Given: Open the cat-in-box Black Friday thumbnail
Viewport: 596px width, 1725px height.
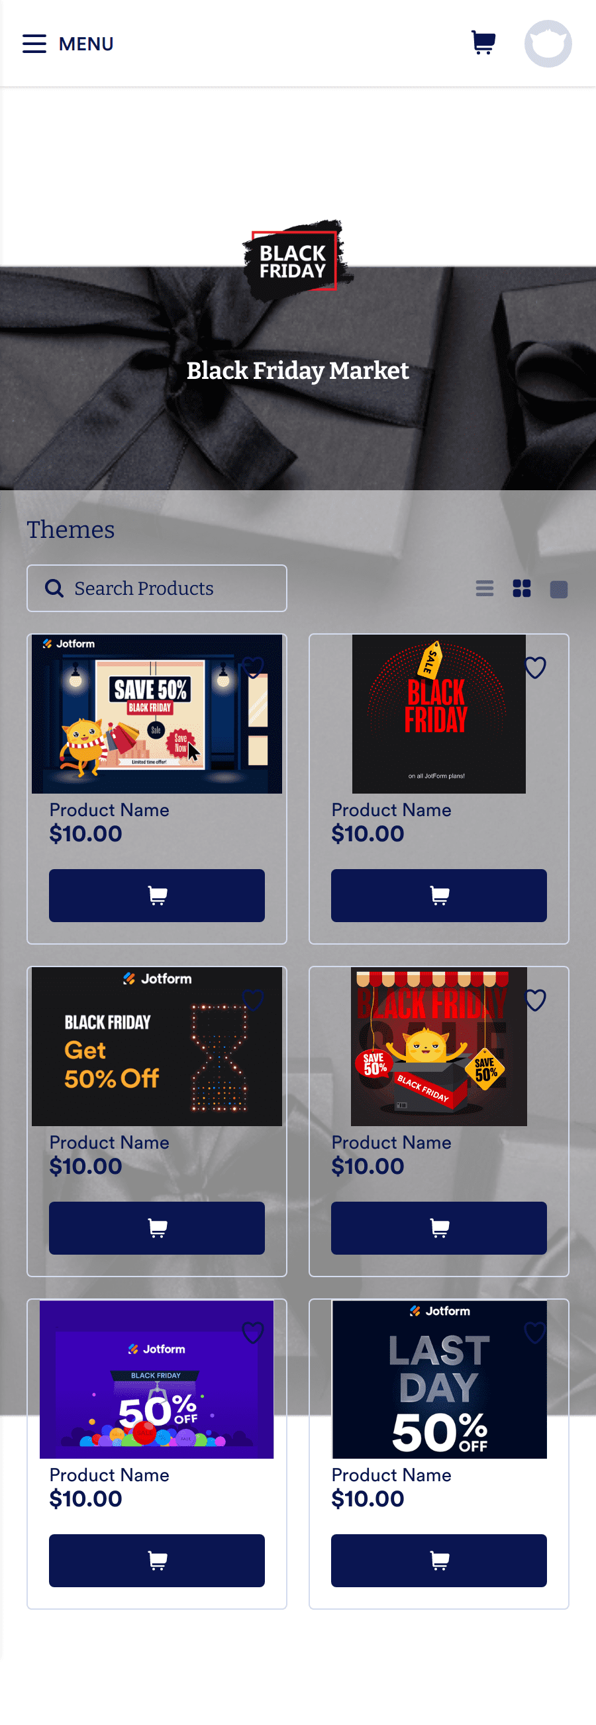Looking at the screenshot, I should (x=438, y=1047).
